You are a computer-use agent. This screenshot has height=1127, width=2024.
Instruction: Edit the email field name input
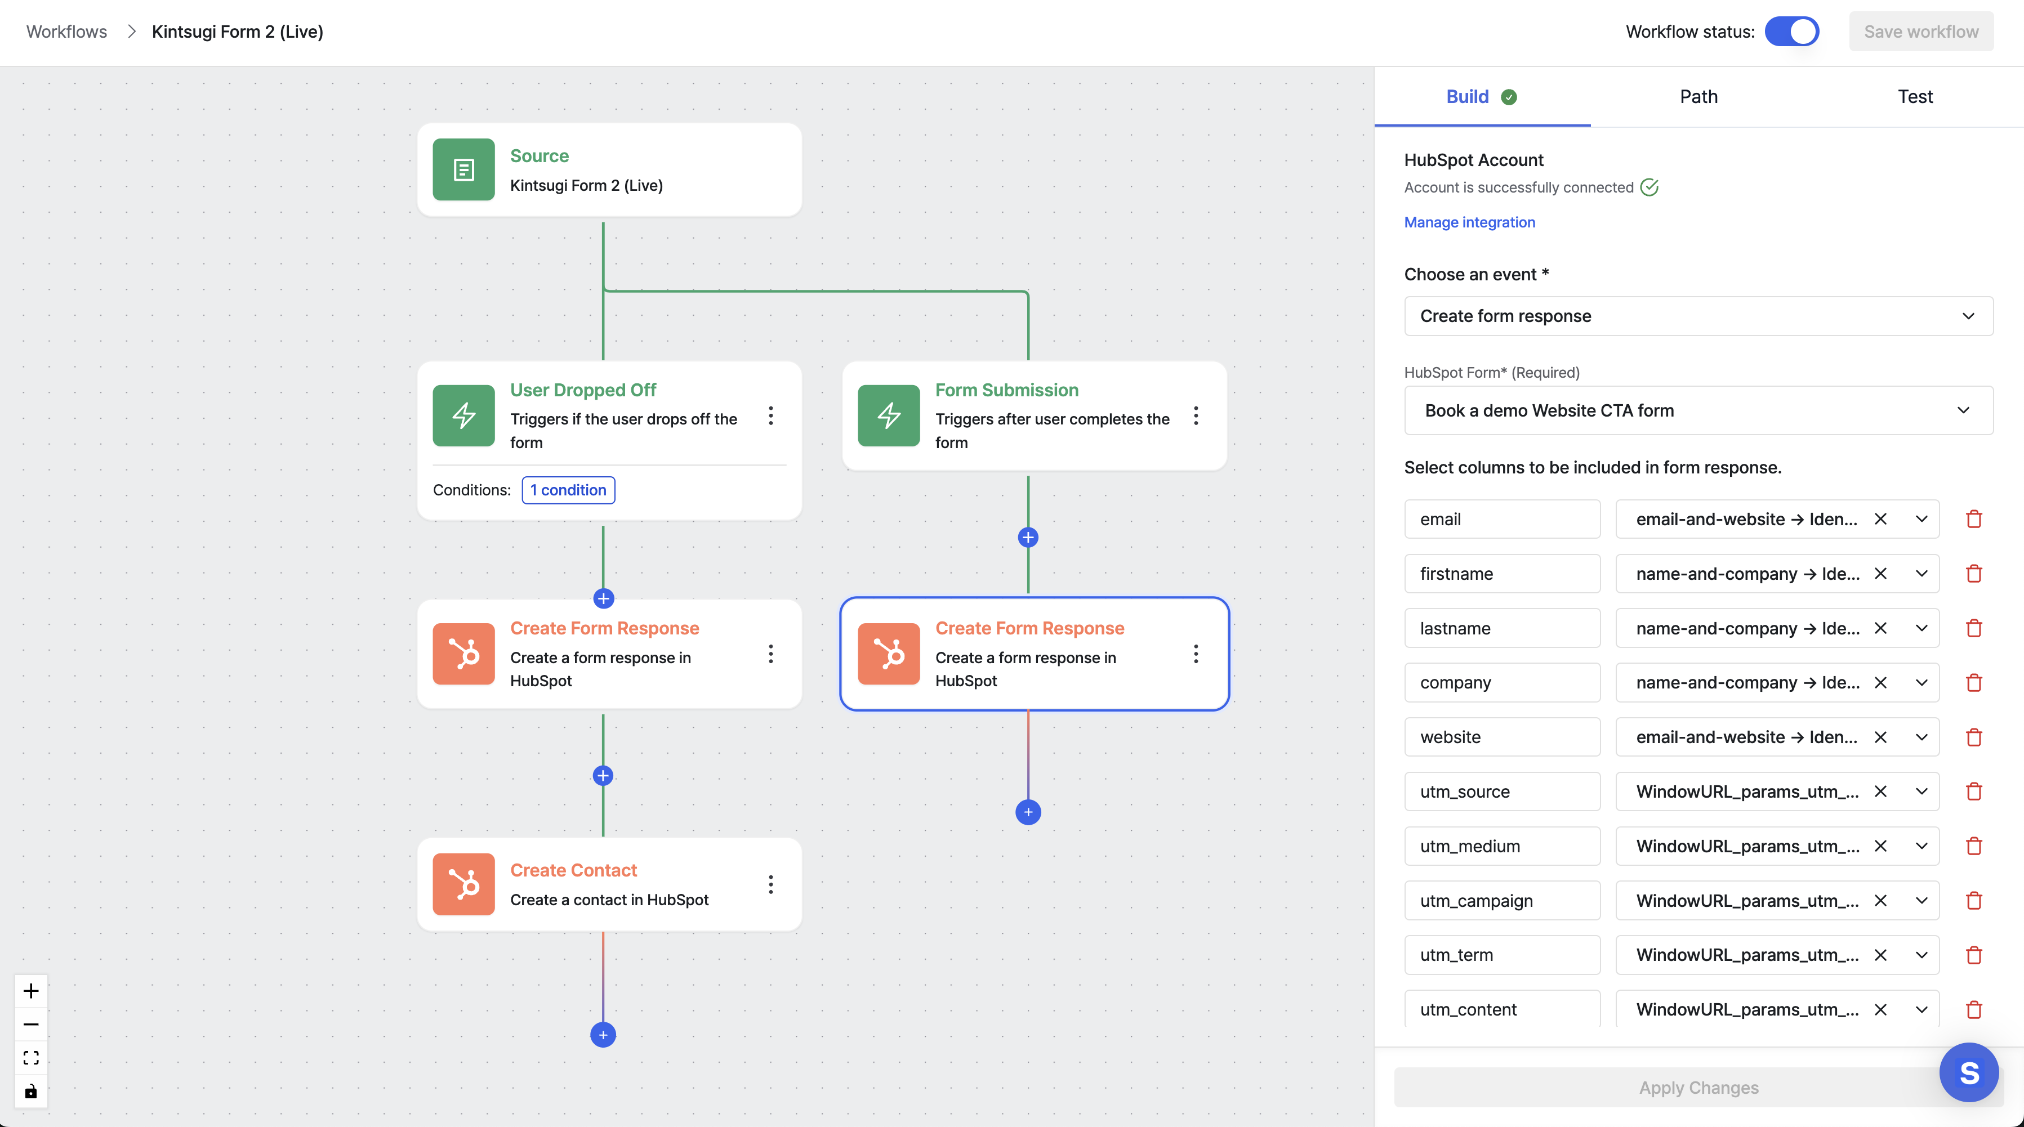pos(1501,519)
